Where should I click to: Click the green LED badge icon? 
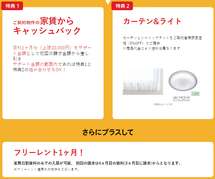195,94
